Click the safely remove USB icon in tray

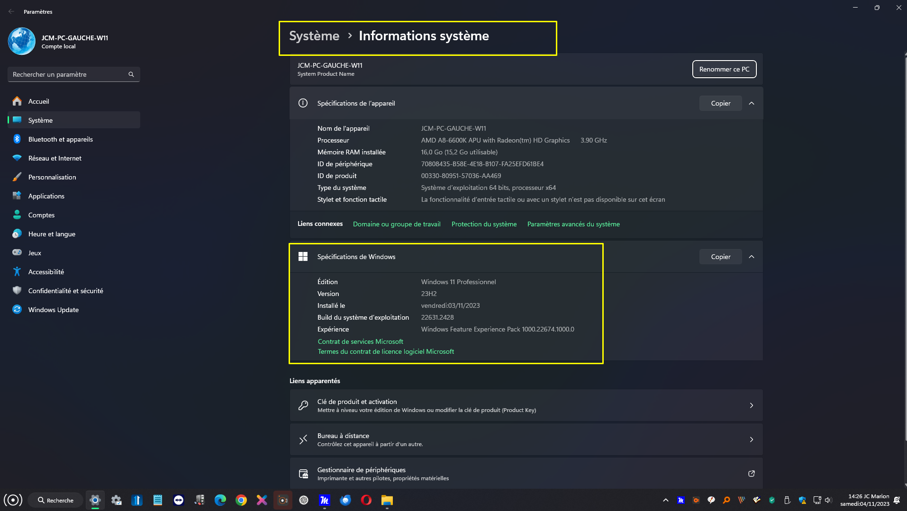click(787, 500)
